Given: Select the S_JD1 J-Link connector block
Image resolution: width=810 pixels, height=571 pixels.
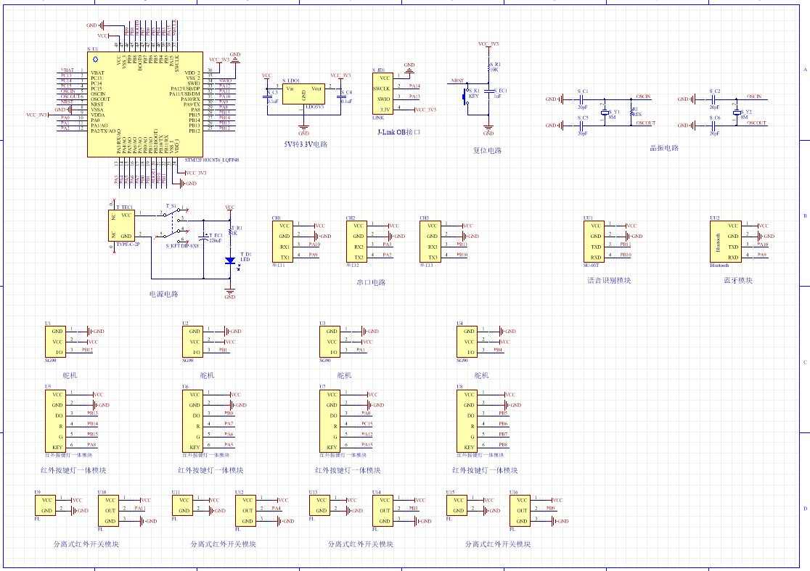Looking at the screenshot, I should 383,93.
